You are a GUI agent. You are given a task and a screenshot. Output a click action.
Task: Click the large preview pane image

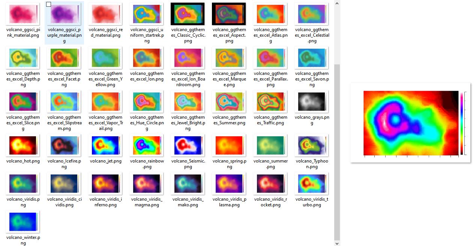(x=410, y=123)
